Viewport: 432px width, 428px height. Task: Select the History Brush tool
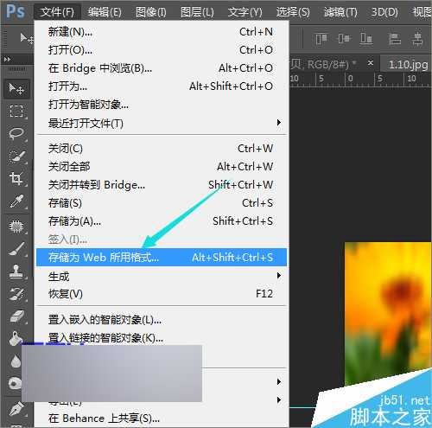(16, 294)
